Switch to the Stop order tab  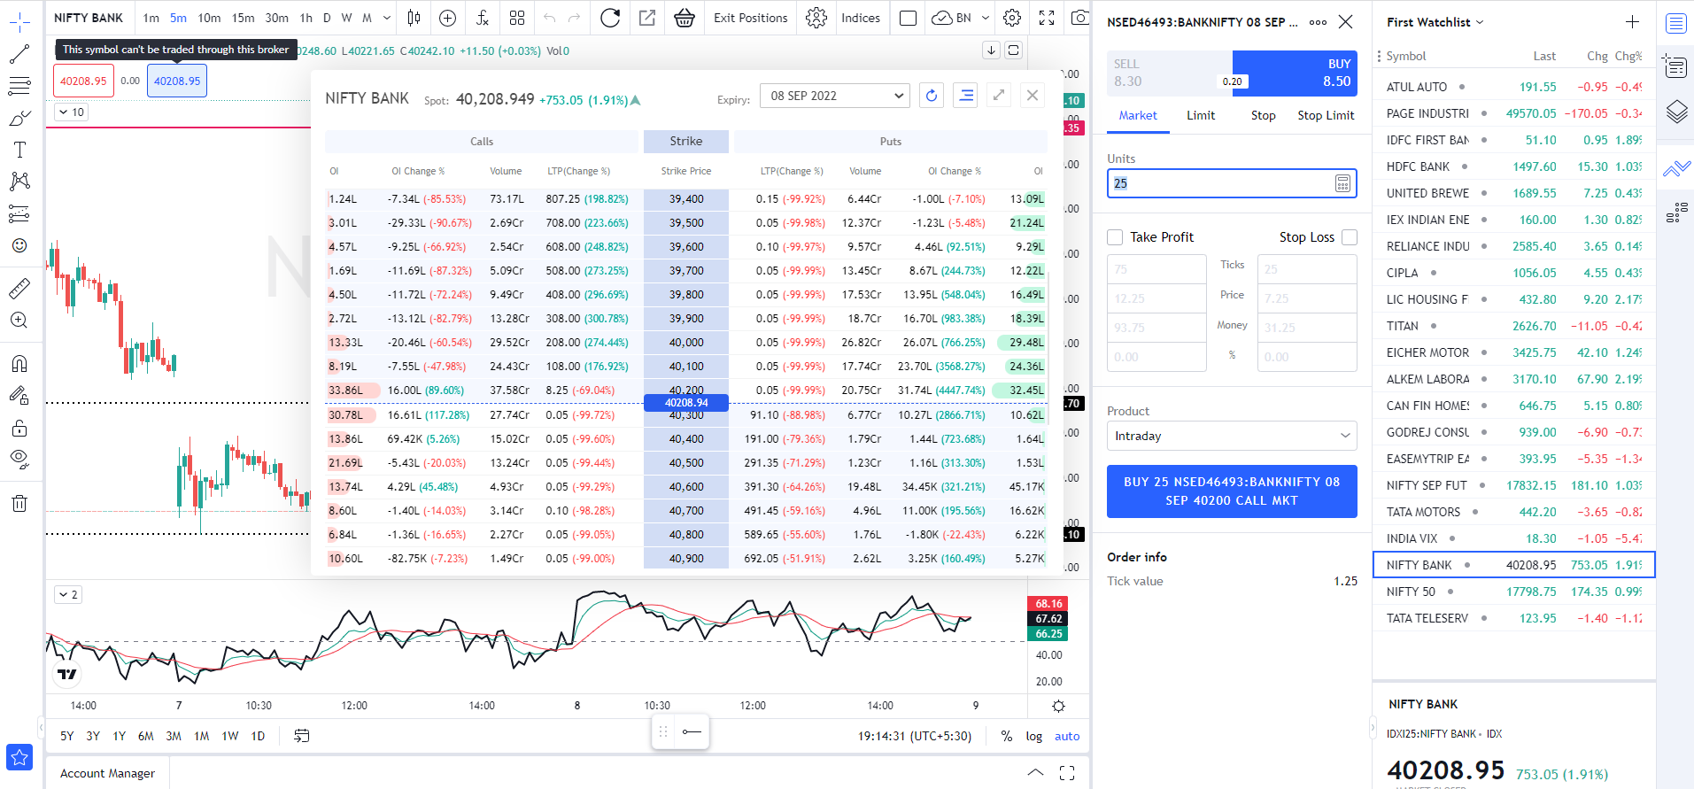click(1264, 116)
